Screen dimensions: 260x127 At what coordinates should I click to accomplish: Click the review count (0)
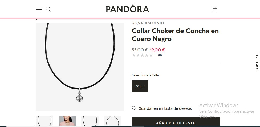click(160, 55)
